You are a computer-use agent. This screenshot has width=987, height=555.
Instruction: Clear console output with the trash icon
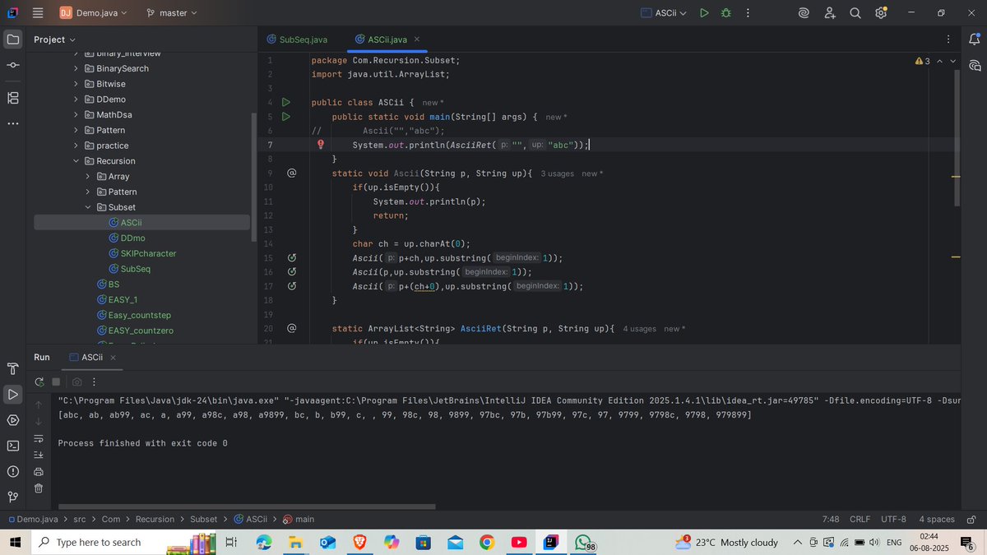coord(39,488)
